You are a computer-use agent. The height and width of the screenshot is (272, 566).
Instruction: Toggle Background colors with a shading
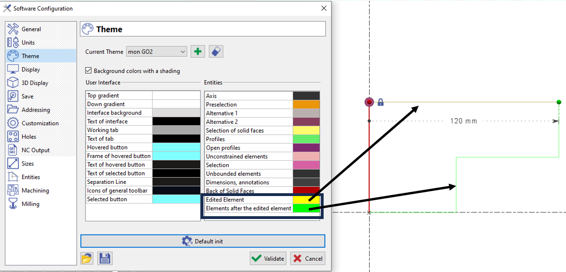88,70
